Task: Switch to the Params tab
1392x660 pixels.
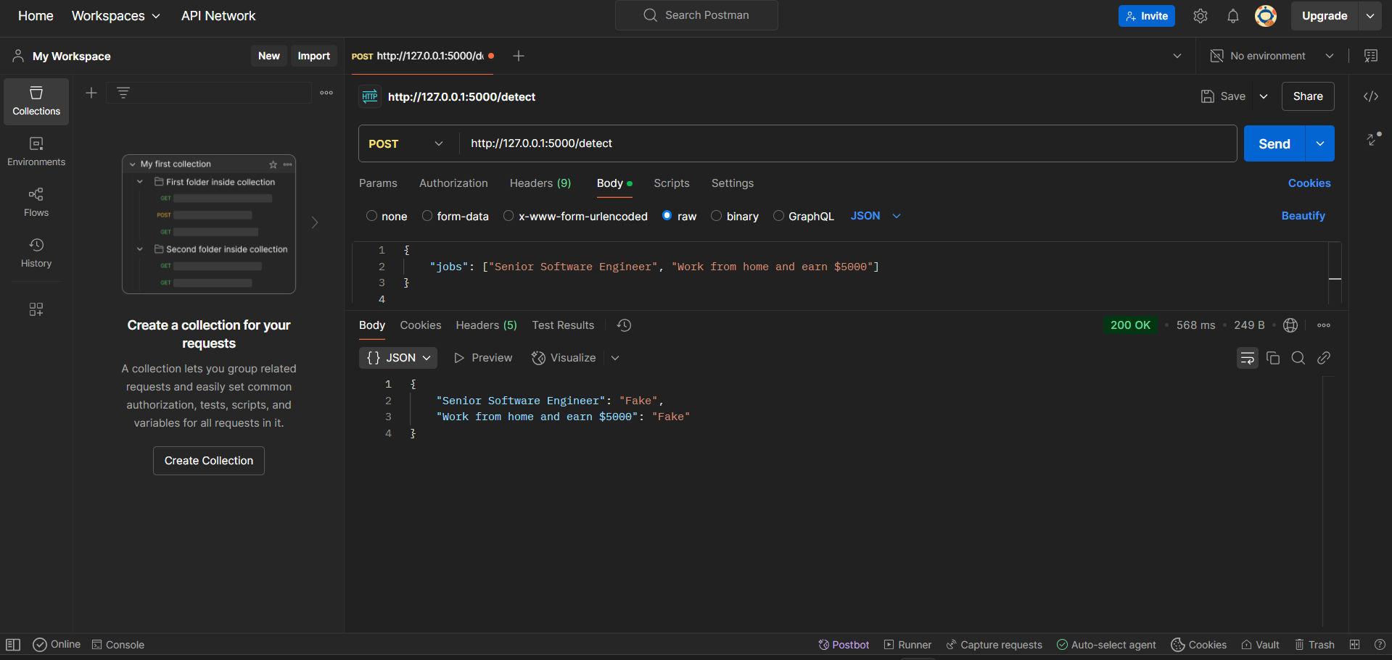Action: (x=378, y=183)
